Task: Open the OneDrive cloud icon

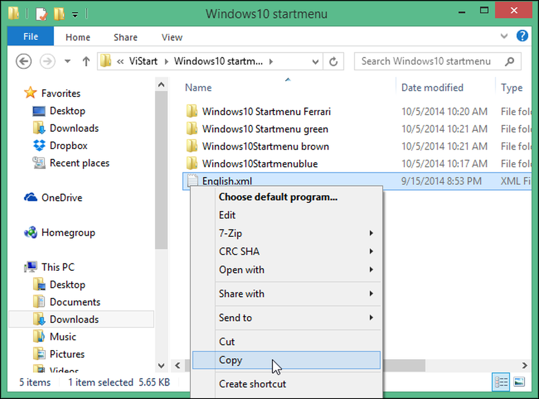Action: click(x=31, y=198)
